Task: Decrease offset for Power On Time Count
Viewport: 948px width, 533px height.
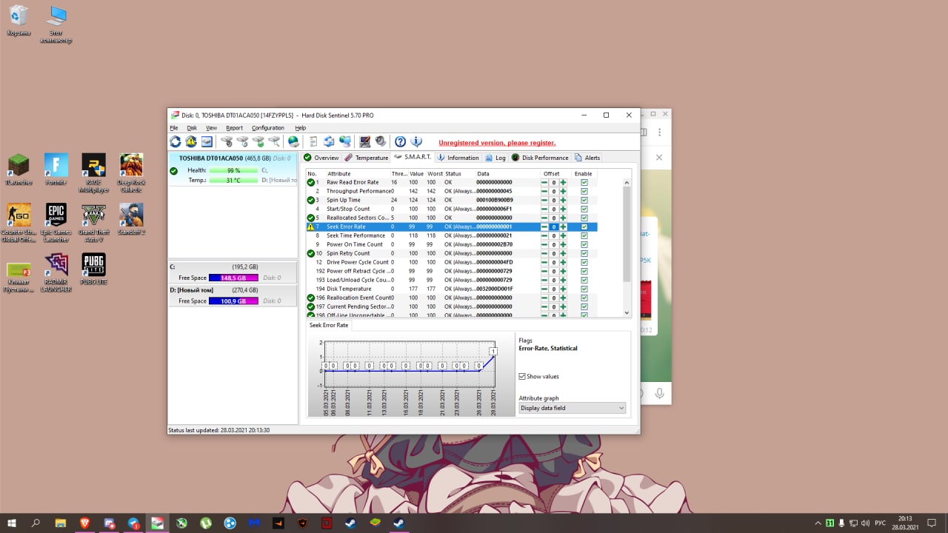Action: (x=544, y=244)
